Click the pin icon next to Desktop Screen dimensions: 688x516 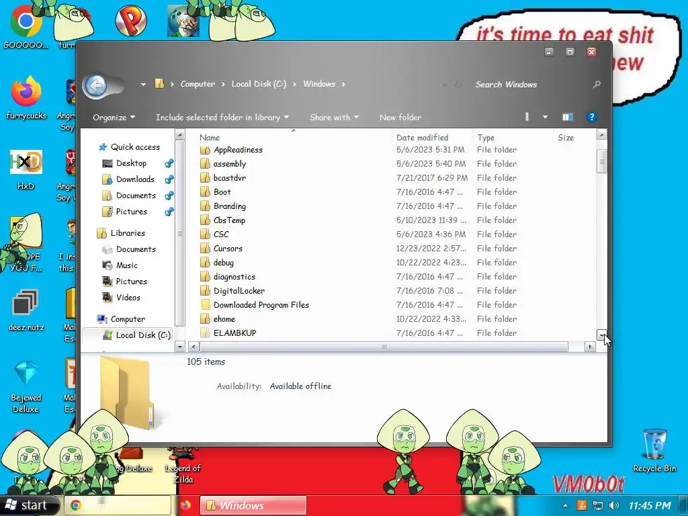(169, 164)
